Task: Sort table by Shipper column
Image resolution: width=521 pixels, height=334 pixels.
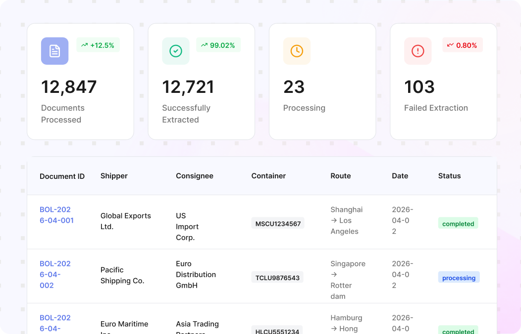Action: (x=114, y=176)
